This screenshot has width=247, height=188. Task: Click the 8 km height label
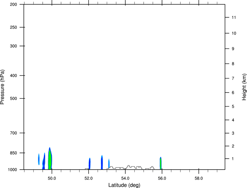tap(233, 64)
